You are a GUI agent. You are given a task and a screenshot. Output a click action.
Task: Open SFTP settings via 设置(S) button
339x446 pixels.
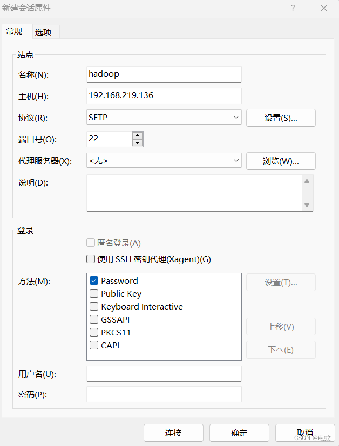[x=281, y=118]
